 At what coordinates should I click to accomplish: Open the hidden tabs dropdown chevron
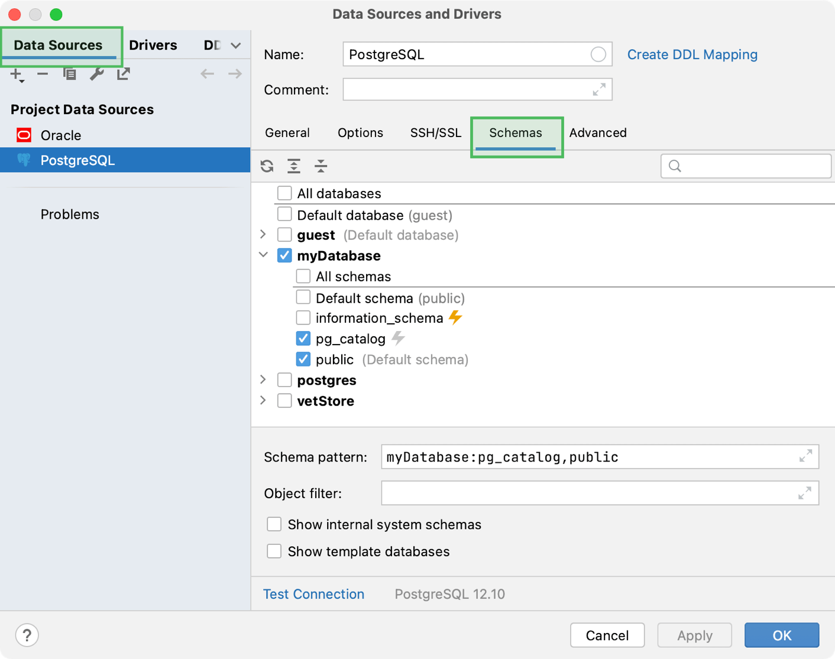coord(236,46)
